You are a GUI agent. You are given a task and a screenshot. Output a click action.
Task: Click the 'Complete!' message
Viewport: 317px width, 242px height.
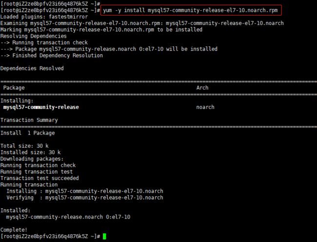point(14,230)
